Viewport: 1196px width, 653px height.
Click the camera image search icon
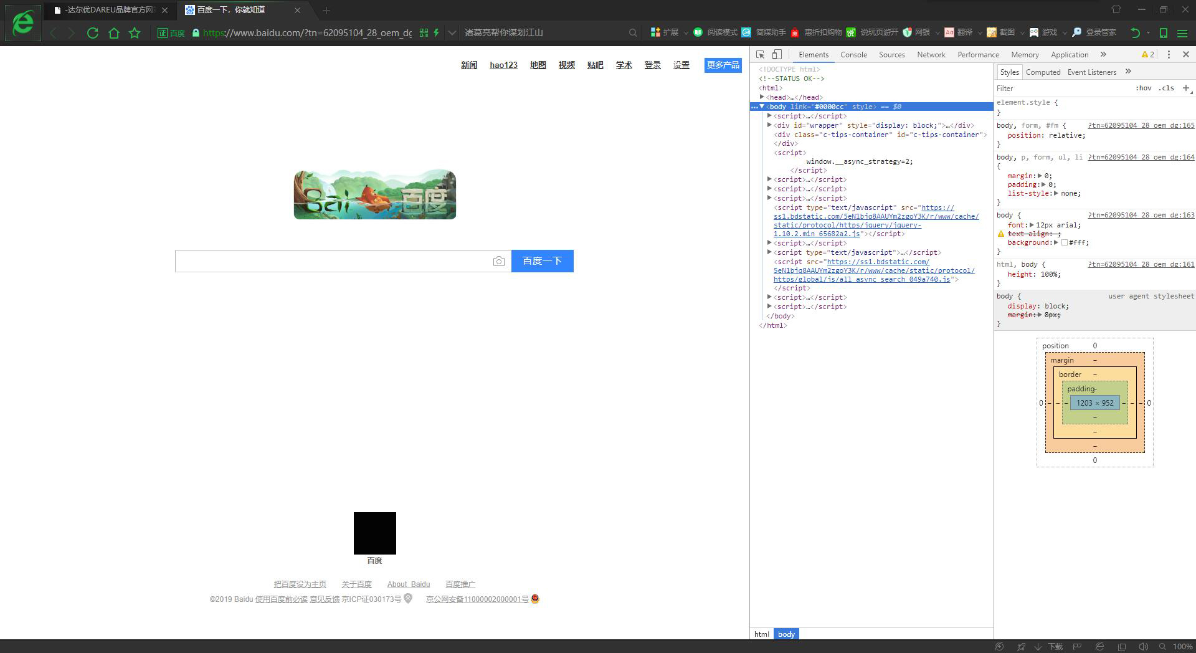[x=498, y=262]
